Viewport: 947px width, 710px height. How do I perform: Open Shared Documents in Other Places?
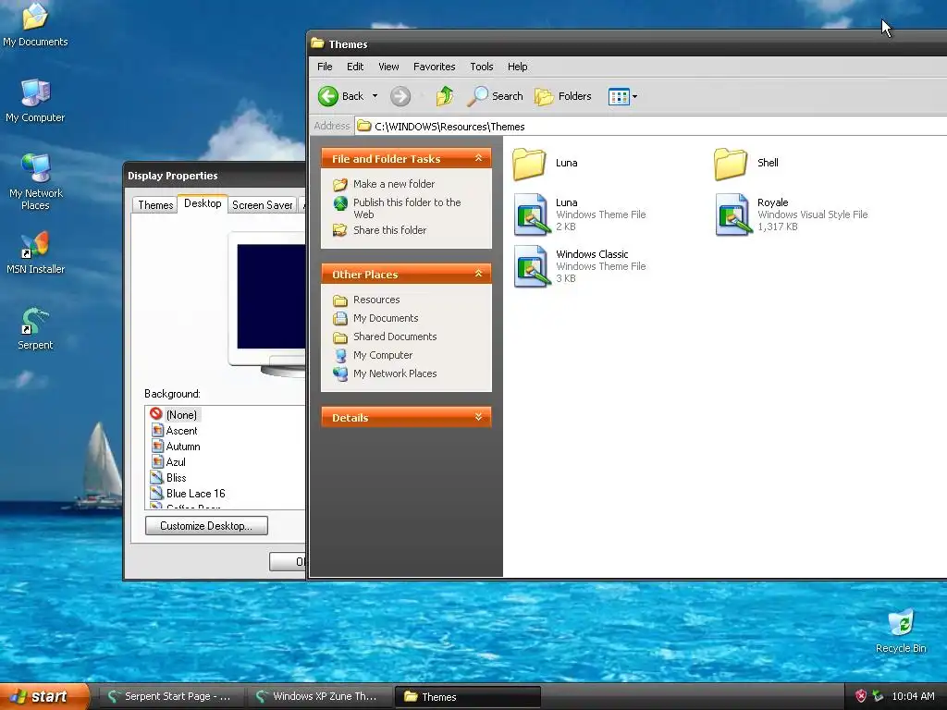(395, 337)
